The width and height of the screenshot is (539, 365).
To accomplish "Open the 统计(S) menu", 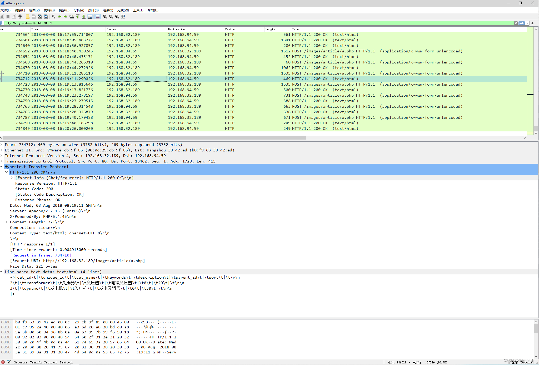I will [x=93, y=10].
